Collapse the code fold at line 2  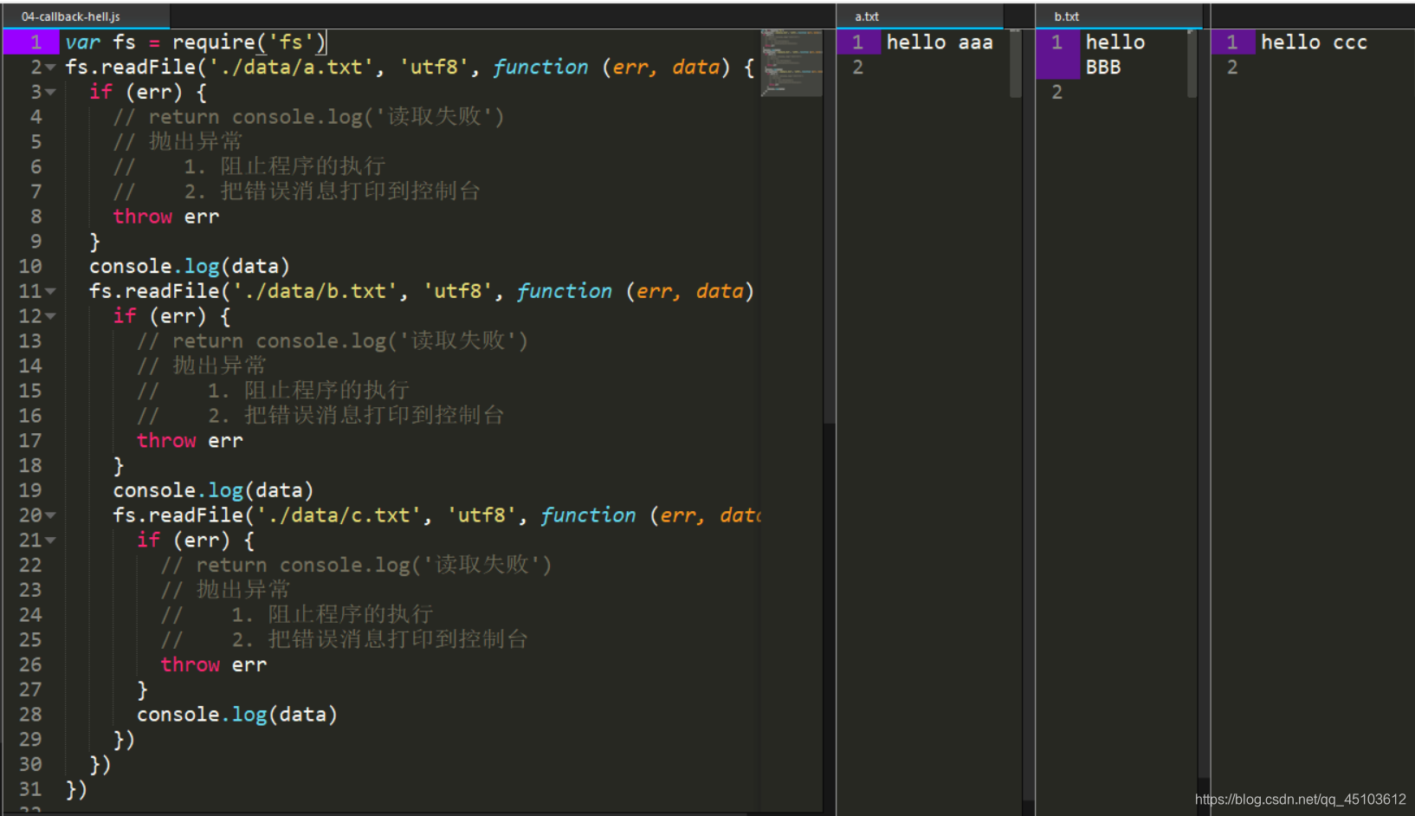tap(50, 68)
